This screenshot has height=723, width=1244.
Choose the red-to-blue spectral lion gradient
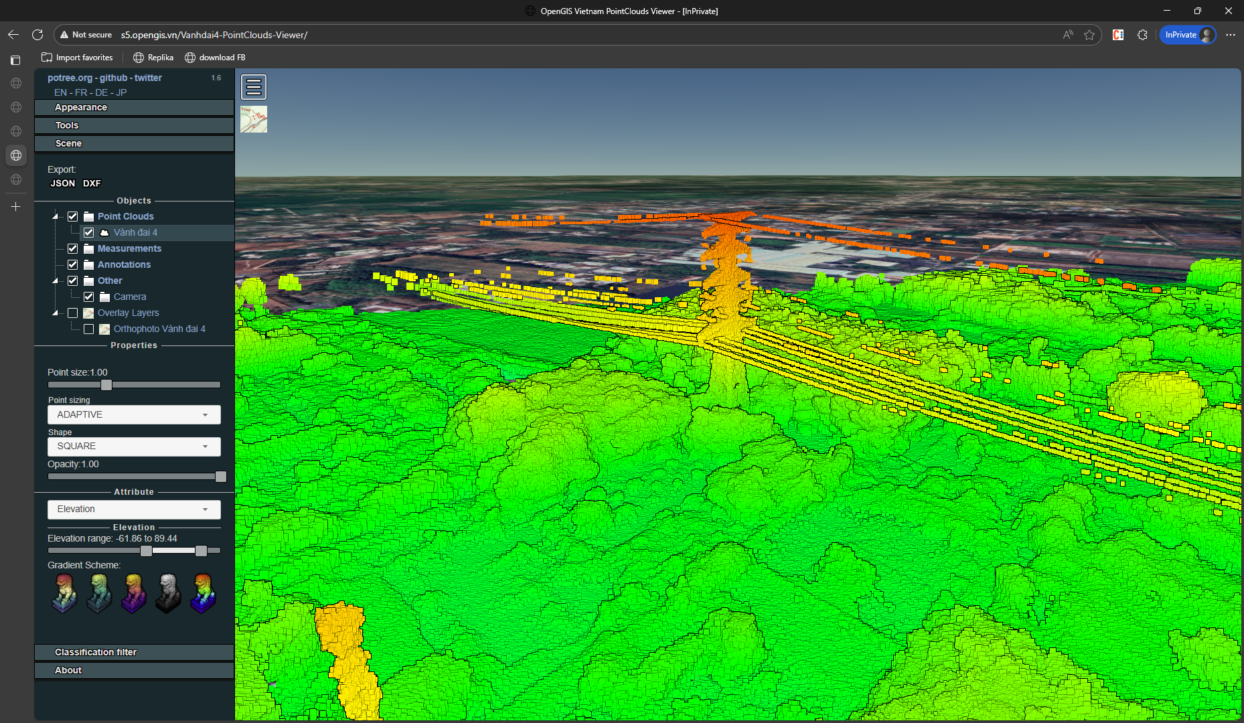pyautogui.click(x=64, y=593)
